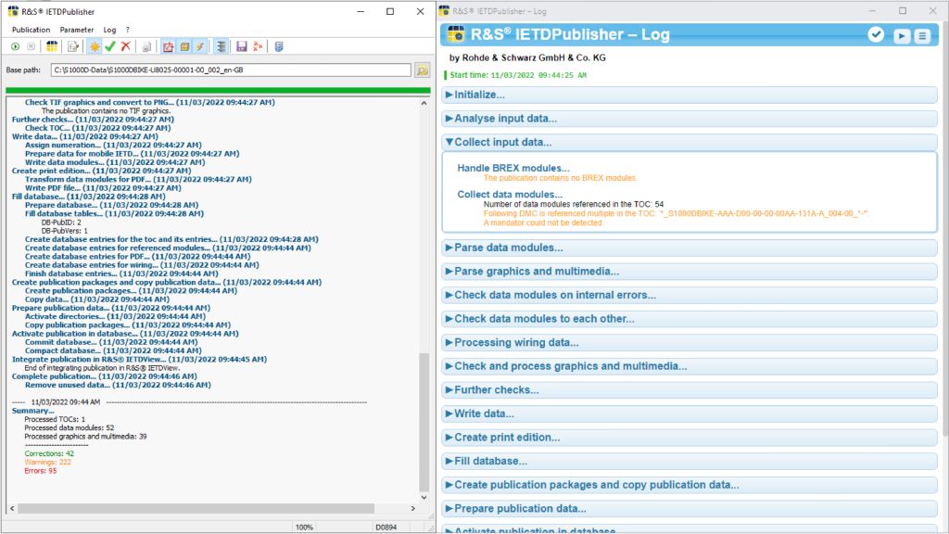Click Collect data modules... heading in log
This screenshot has height=534, width=949.
pyautogui.click(x=510, y=195)
